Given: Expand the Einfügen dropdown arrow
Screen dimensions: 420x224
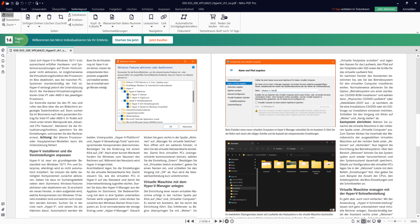Looking at the screenshot, I should tap(28, 27).
